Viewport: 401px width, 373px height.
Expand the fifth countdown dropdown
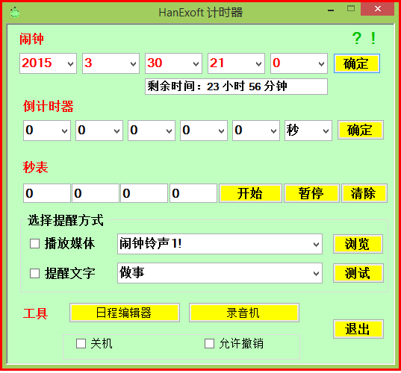coord(256,131)
